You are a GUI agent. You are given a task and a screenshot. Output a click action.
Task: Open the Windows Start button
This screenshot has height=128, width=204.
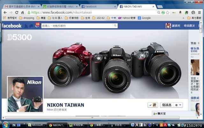(x=5, y=125)
